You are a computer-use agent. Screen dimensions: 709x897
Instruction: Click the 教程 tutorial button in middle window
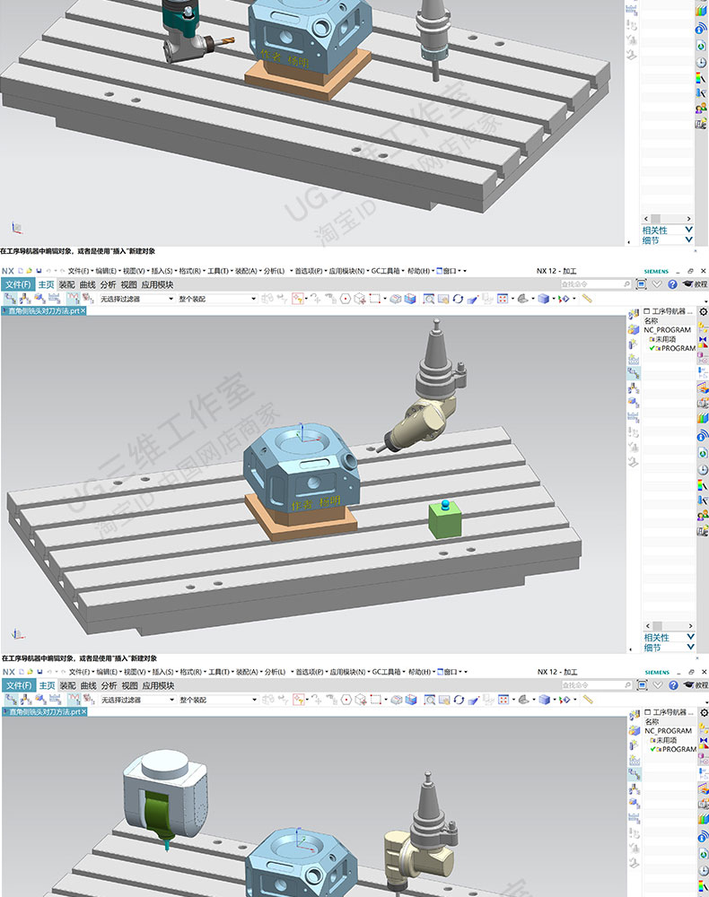click(695, 284)
